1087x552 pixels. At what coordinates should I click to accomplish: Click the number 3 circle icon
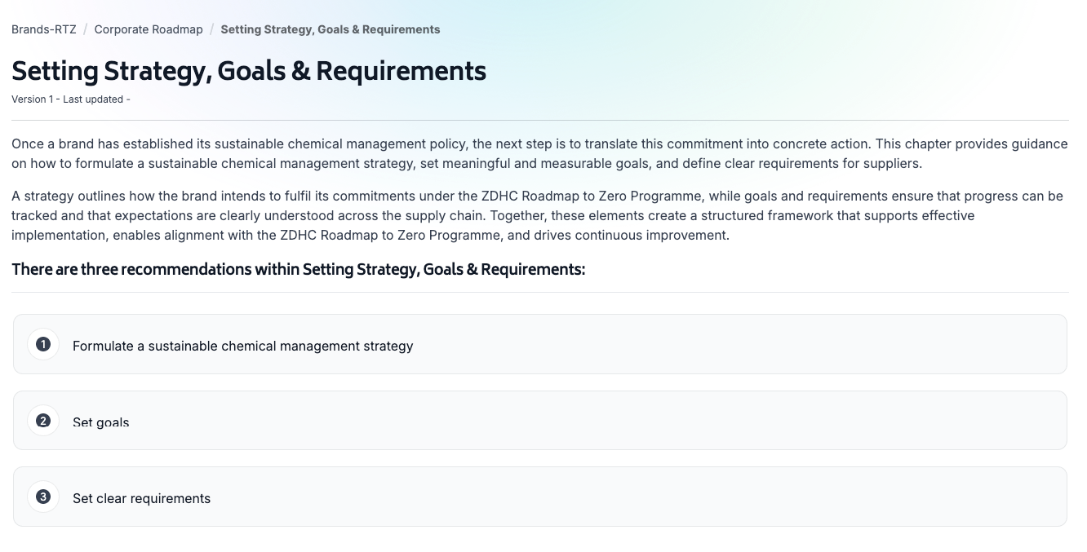(x=43, y=497)
